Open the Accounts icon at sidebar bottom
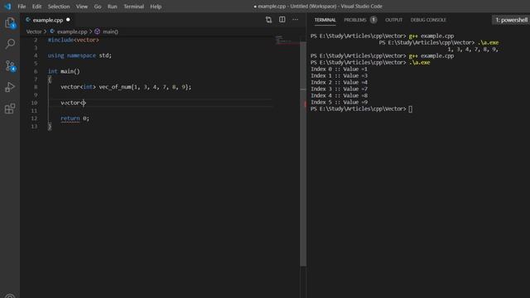 pyautogui.click(x=10, y=296)
